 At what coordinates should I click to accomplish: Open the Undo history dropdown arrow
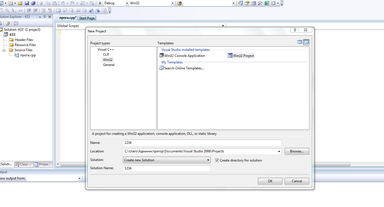pos(67,3)
